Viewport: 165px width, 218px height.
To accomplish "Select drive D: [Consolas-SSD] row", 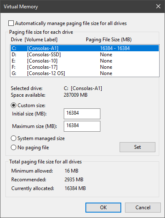I will point(85,55).
